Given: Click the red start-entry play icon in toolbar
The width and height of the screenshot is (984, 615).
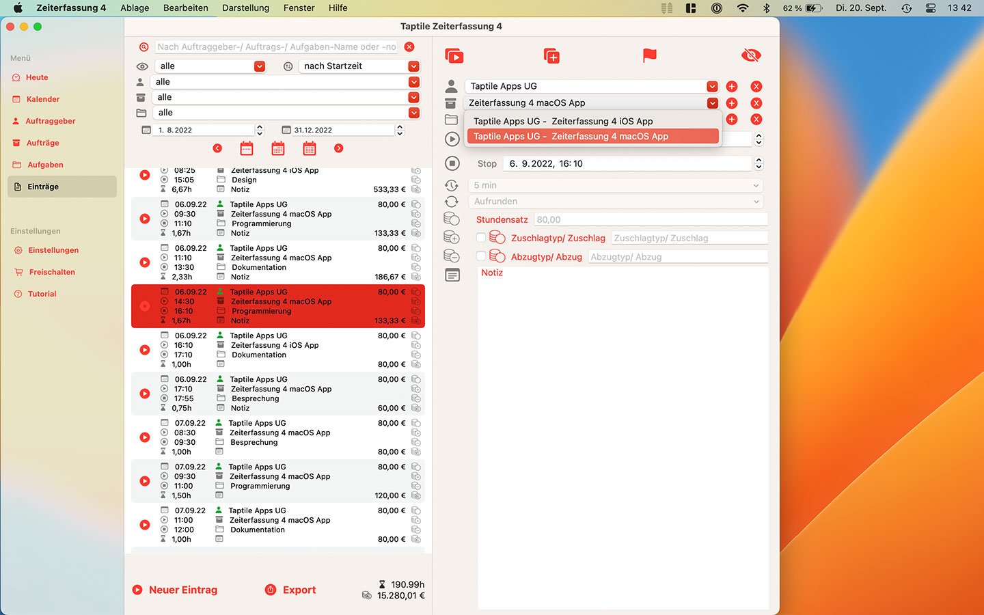Looking at the screenshot, I should 454,56.
